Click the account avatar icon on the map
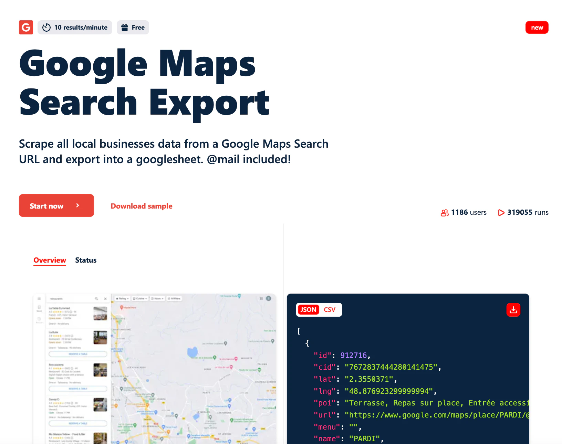Image resolution: width=562 pixels, height=444 pixels. pyautogui.click(x=268, y=299)
